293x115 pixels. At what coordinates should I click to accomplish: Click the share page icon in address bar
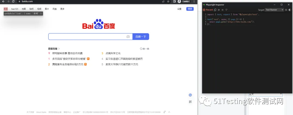(163, 1)
